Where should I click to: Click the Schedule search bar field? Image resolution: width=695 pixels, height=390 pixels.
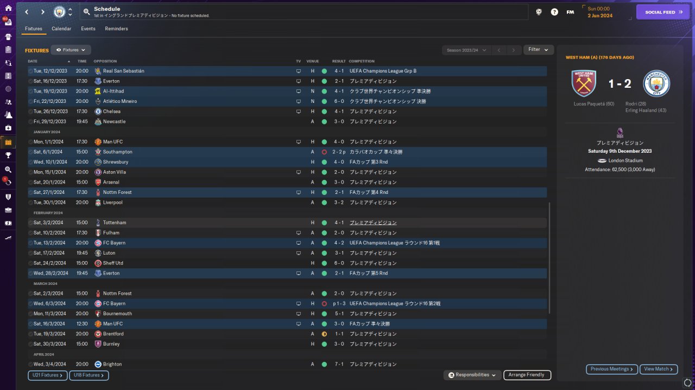(x=304, y=12)
